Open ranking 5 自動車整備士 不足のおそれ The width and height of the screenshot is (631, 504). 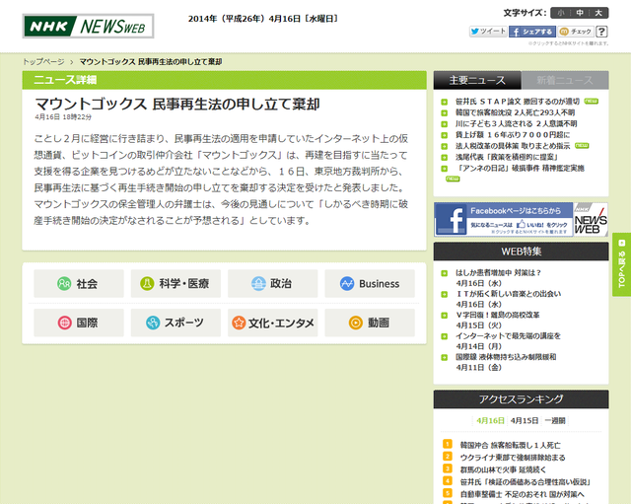[x=522, y=494]
